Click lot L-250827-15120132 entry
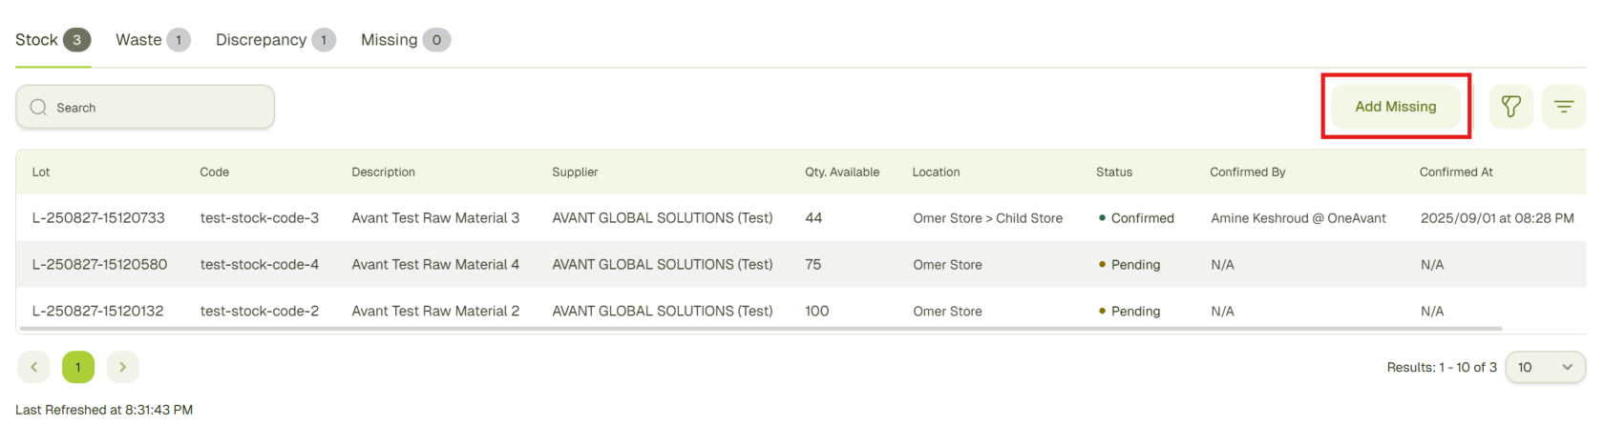The width and height of the screenshot is (1604, 446). (x=97, y=312)
